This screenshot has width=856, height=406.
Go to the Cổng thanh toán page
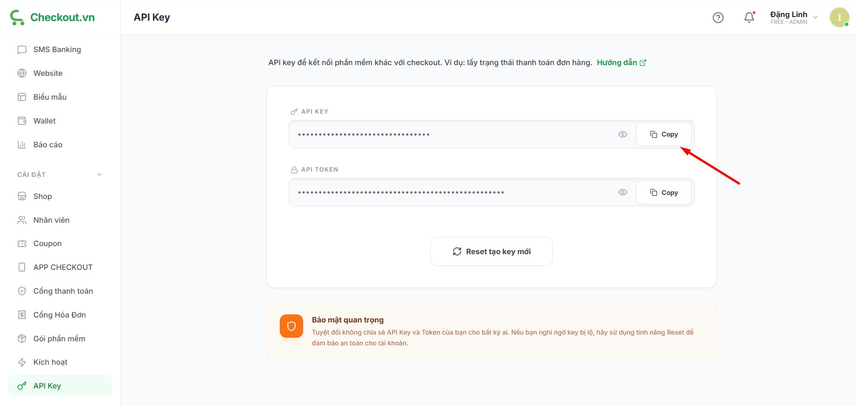coord(63,291)
